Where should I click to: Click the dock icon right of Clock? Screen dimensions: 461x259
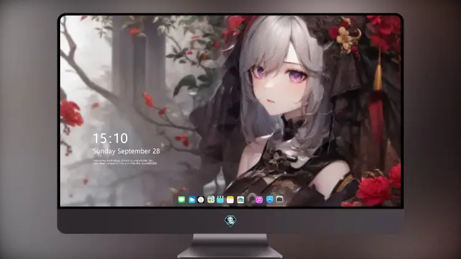211,199
